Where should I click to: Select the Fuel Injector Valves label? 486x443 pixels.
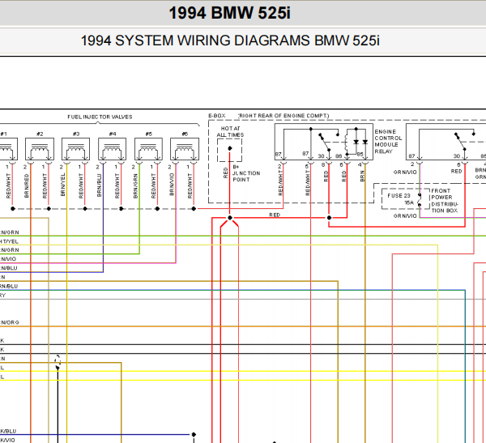[100, 117]
